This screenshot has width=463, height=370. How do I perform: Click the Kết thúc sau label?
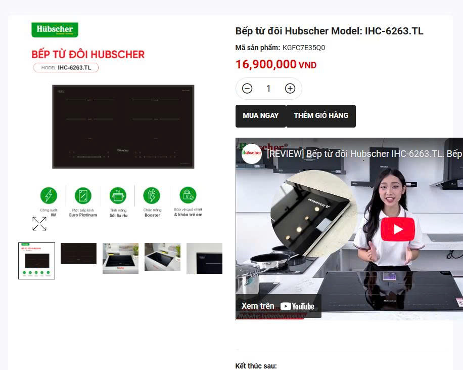point(256,366)
